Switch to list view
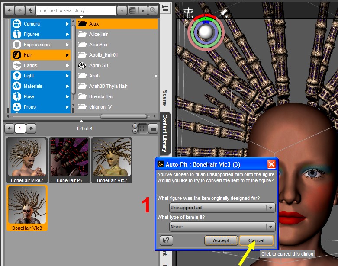This screenshot has width=338, height=266. (x=153, y=128)
